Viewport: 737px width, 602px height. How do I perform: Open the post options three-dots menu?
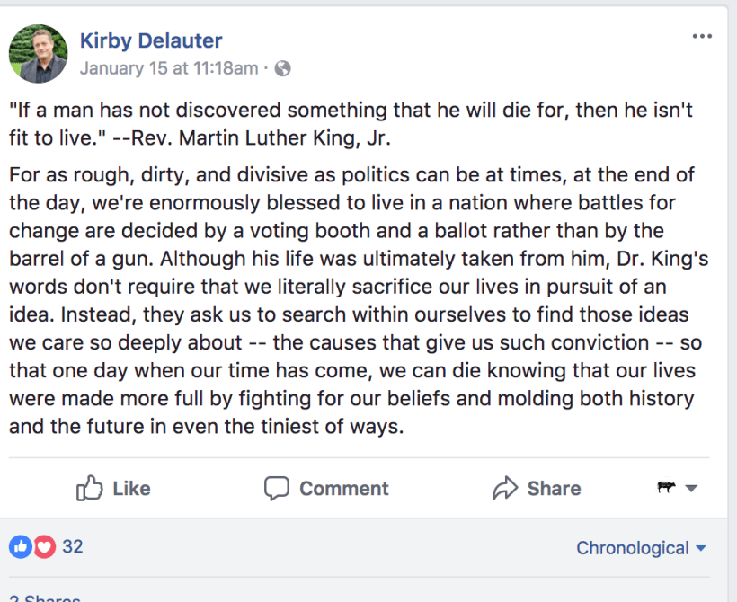(702, 37)
